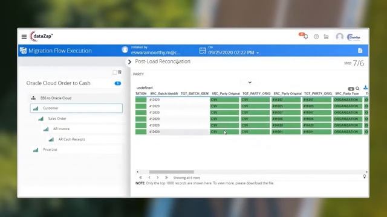
Task: Click the Post-Load Reconciliation heading
Action: (163, 61)
